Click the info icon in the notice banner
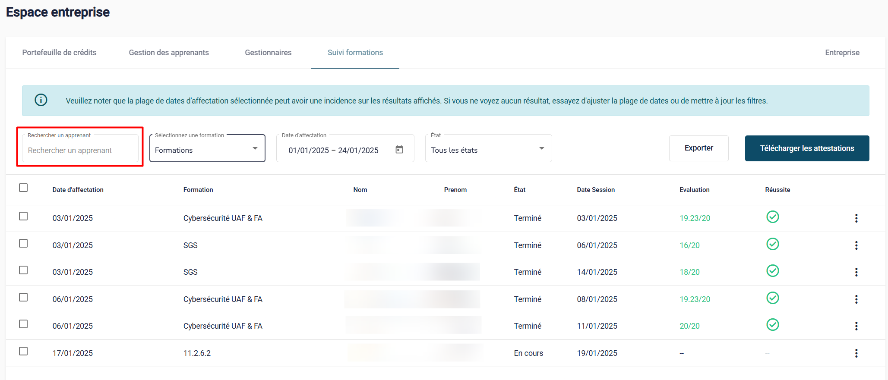The width and height of the screenshot is (888, 380). pyautogui.click(x=41, y=100)
